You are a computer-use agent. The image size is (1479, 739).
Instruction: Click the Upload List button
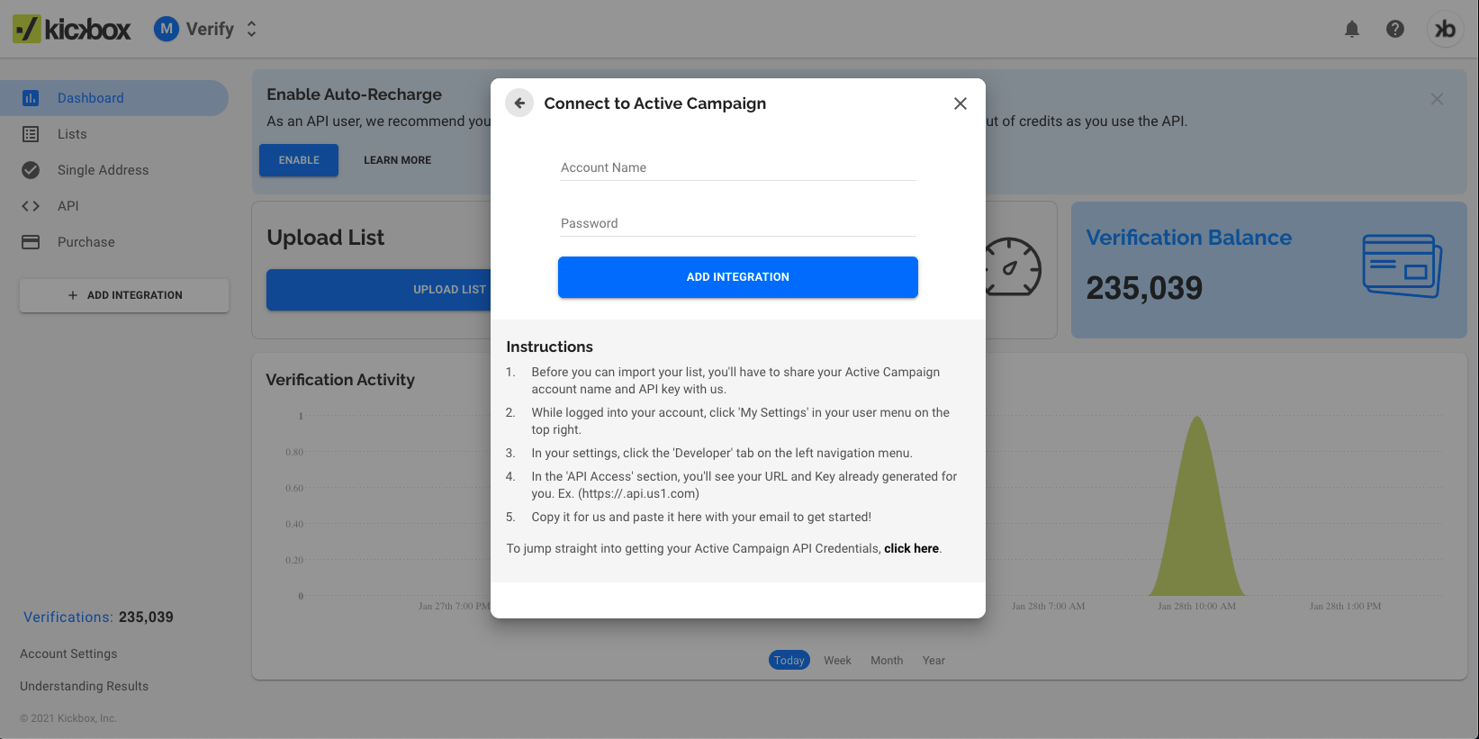(x=378, y=290)
